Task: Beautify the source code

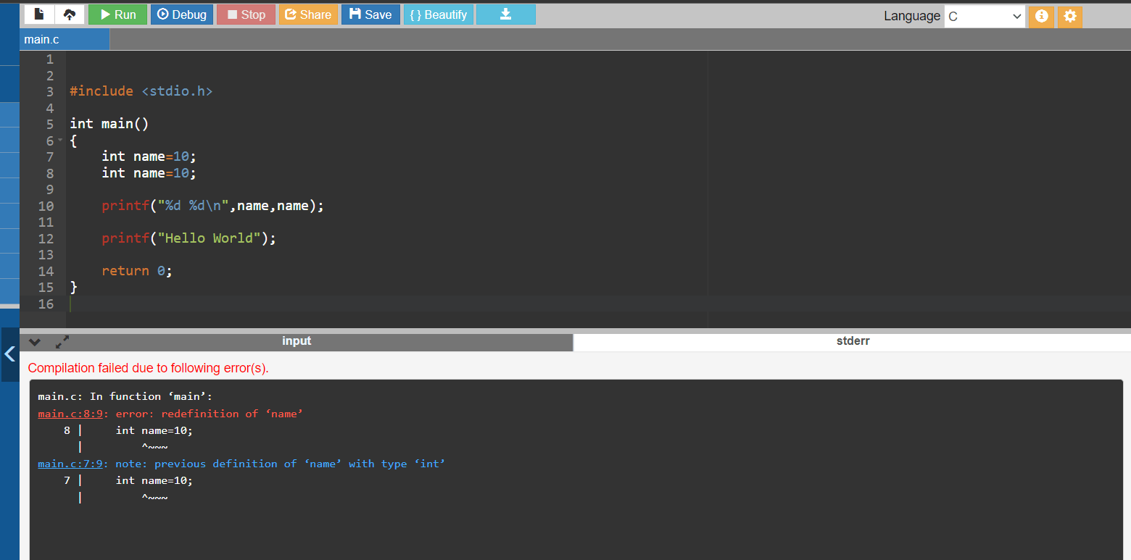Action: (438, 14)
